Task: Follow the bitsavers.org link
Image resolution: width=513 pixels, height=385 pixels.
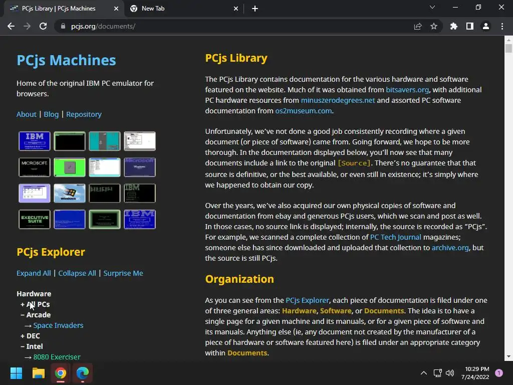Action: point(407,90)
